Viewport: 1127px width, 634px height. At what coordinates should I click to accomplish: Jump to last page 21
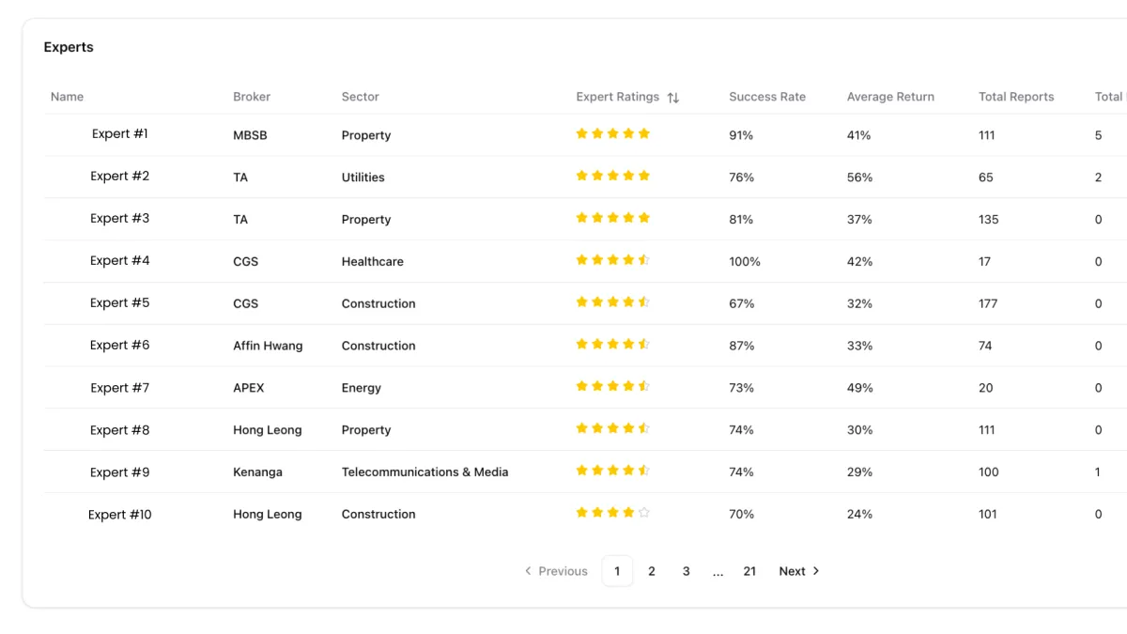point(749,571)
